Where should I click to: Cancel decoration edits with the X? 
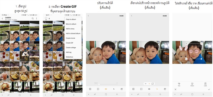[x=175, y=89]
